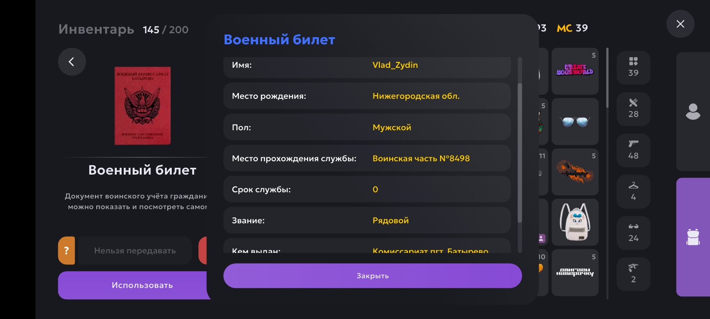
Task: Show clothing hanger category items
Action: point(633,191)
